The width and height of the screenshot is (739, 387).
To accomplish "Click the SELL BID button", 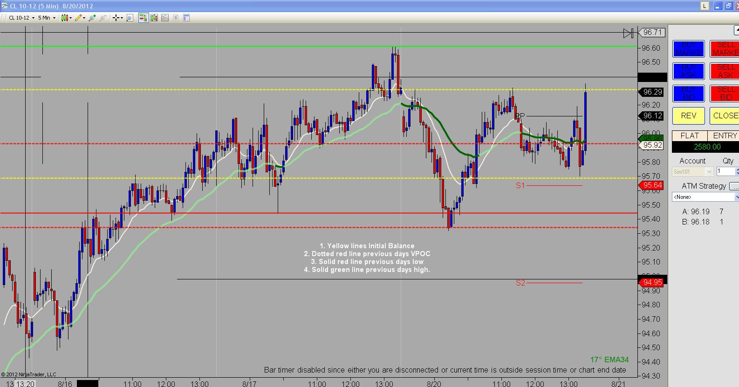I will [x=725, y=94].
